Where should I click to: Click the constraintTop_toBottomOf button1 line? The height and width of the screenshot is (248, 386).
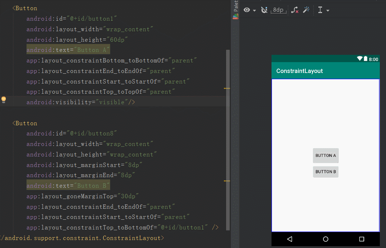point(122,228)
